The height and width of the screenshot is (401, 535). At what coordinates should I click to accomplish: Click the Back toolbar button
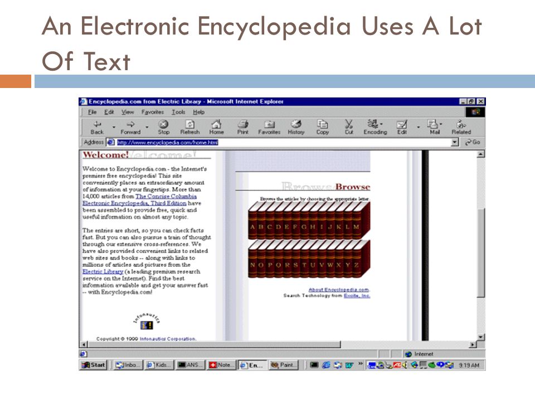pos(97,128)
